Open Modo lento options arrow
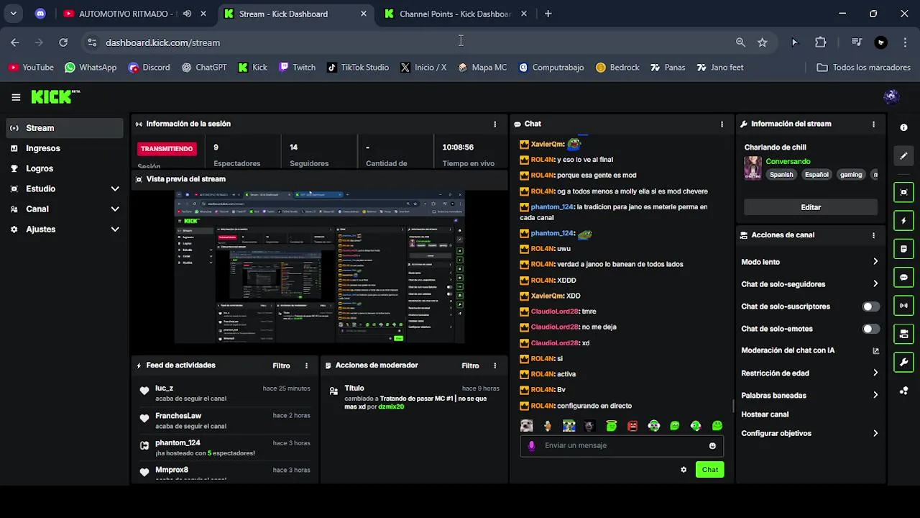This screenshot has height=518, width=920. click(x=875, y=262)
